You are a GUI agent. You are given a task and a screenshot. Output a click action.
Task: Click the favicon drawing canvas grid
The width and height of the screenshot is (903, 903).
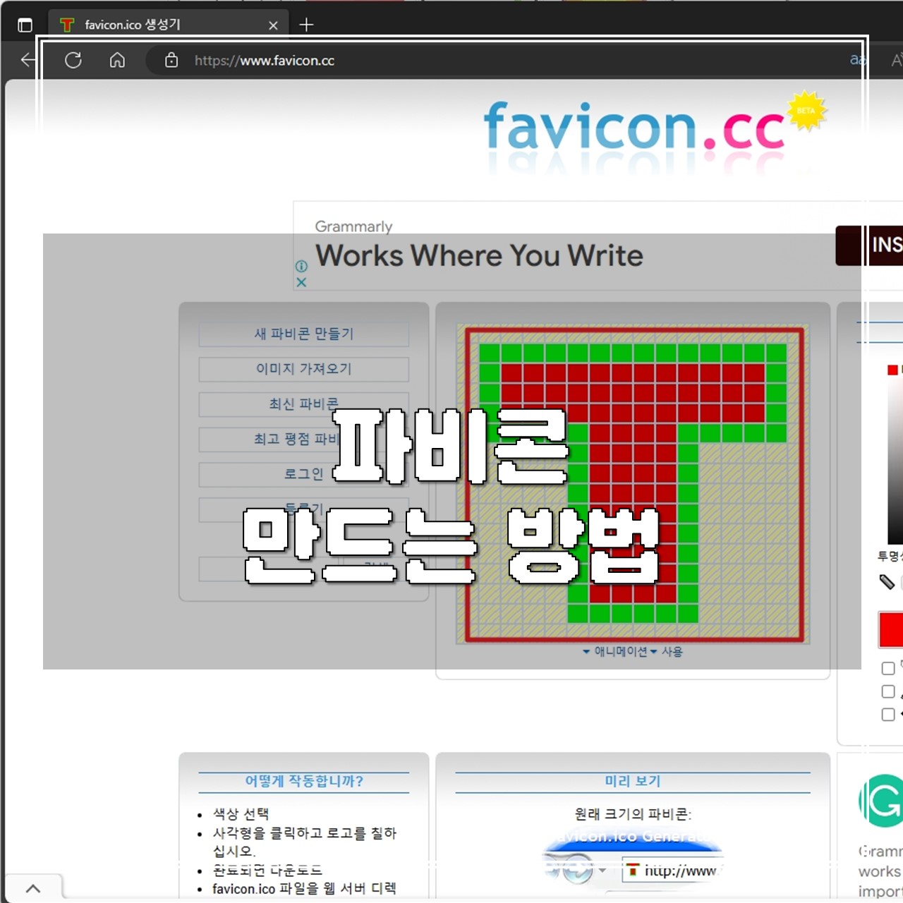coord(633,484)
